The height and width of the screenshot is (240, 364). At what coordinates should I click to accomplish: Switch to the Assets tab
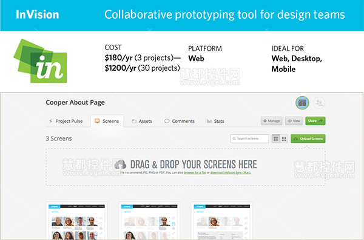point(142,121)
